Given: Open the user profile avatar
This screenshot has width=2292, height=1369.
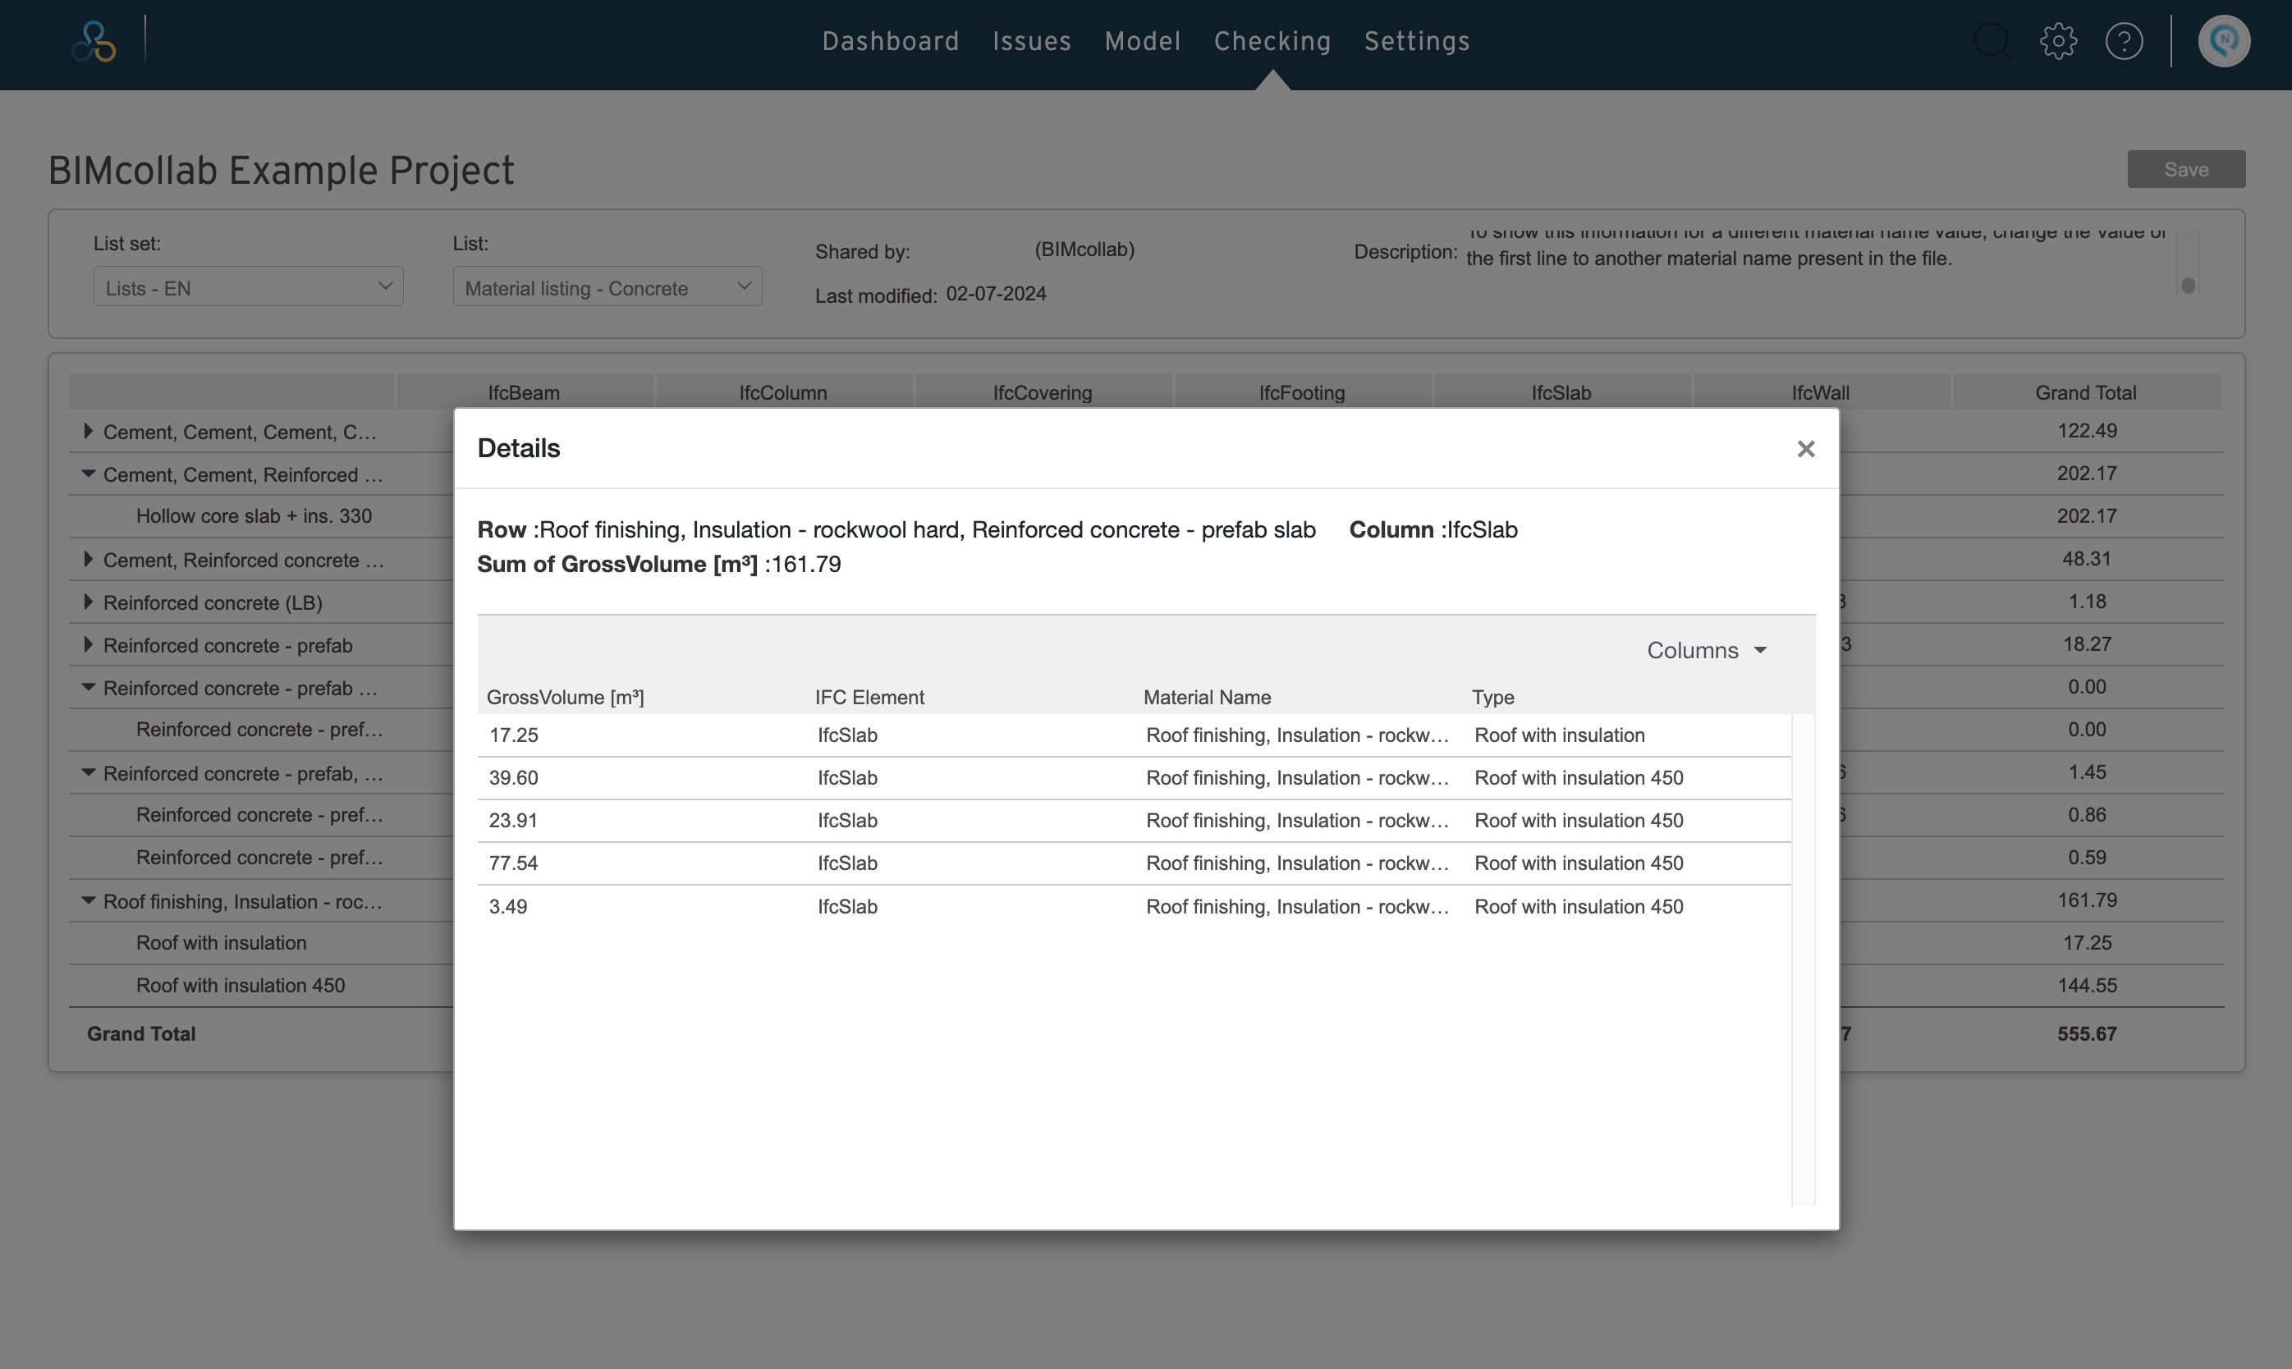Looking at the screenshot, I should coord(2224,42).
